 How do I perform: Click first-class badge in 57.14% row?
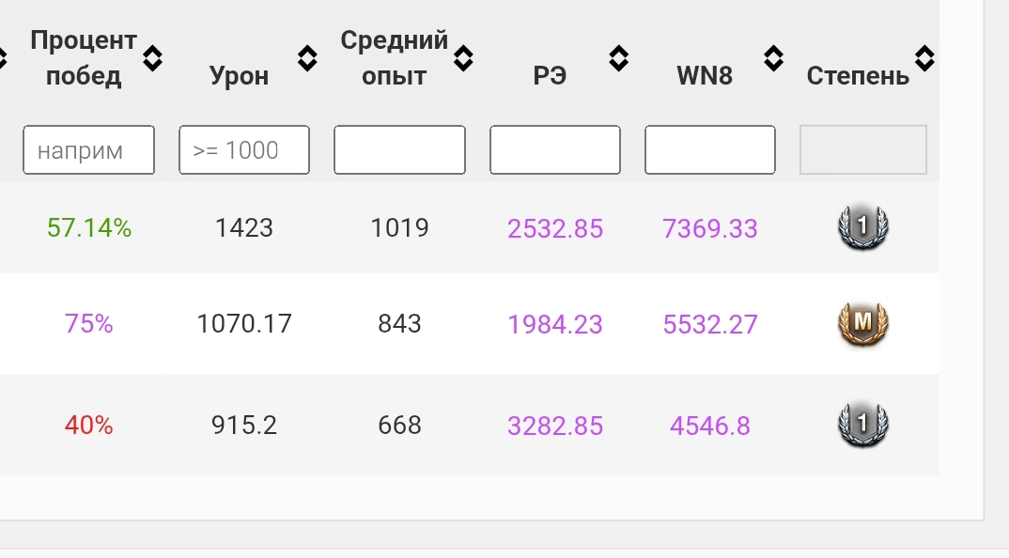click(862, 227)
